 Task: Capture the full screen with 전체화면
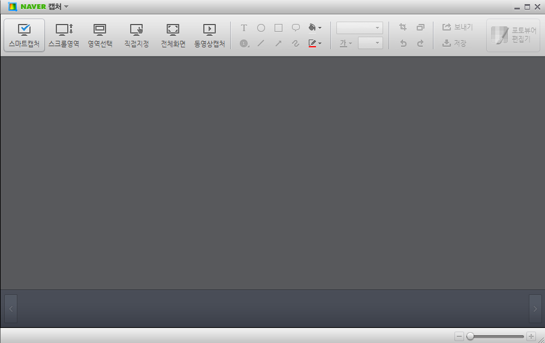pos(173,35)
